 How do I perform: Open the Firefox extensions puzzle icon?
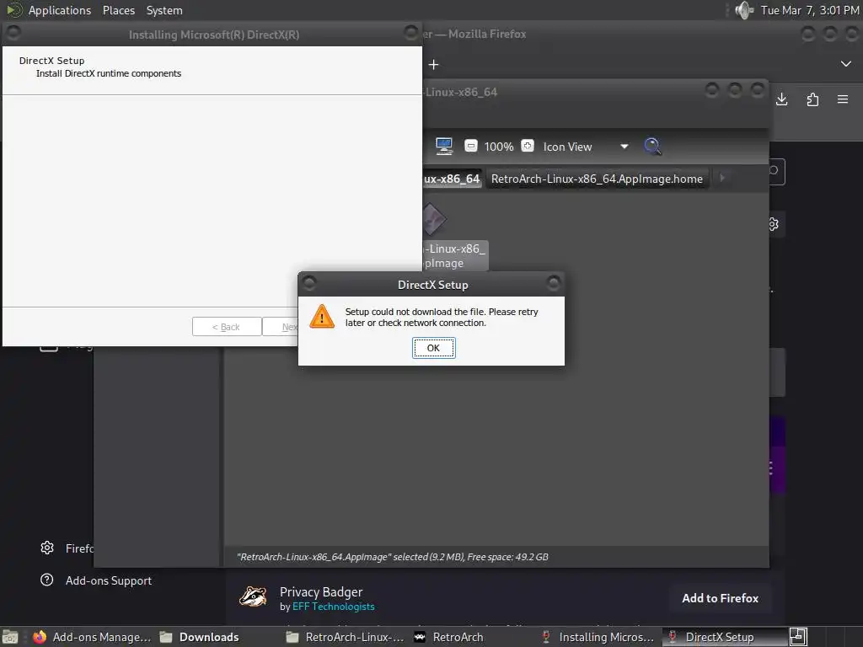coord(812,99)
